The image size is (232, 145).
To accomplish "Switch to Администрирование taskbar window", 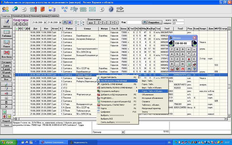I will pyautogui.click(x=54, y=142).
